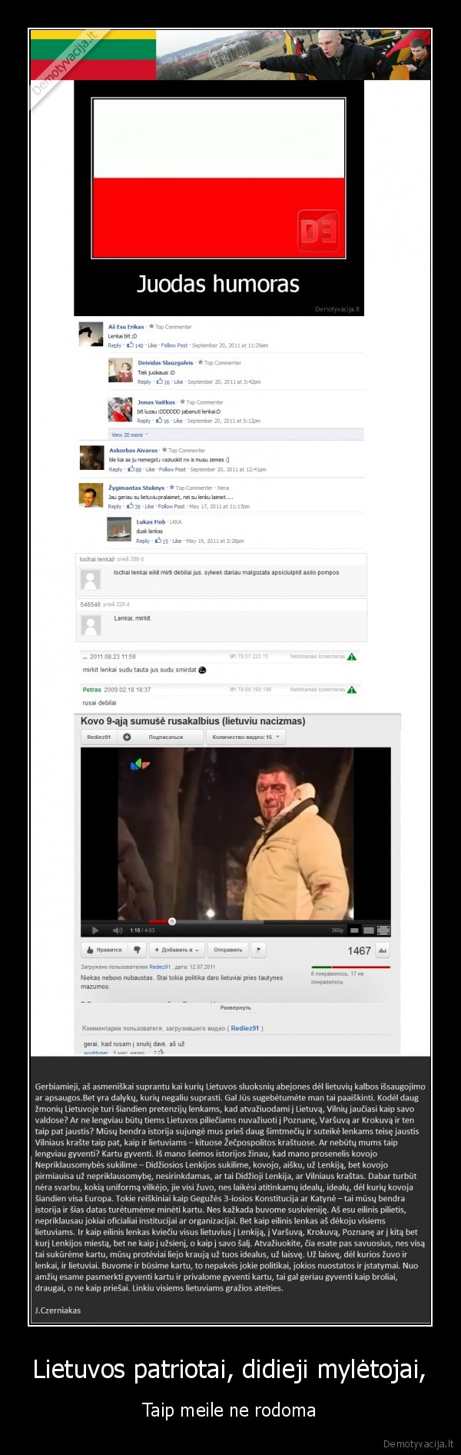Open the Petras commenter name
This screenshot has width=461, height=1455.
pos(91,690)
